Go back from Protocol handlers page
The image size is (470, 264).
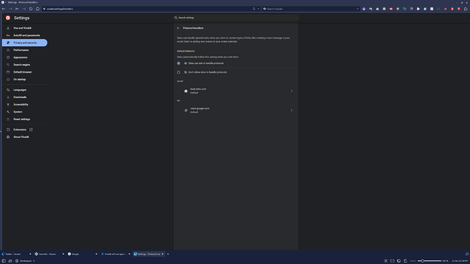[178, 28]
